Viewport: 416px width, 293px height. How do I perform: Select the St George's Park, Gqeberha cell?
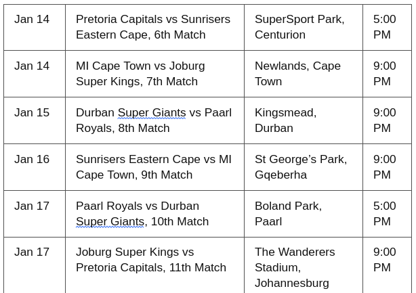coord(304,167)
